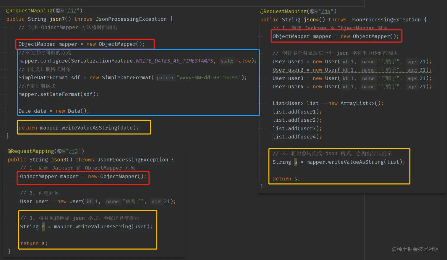Click the list.add(user3); line
The height and width of the screenshot is (260, 447).
pos(297,129)
